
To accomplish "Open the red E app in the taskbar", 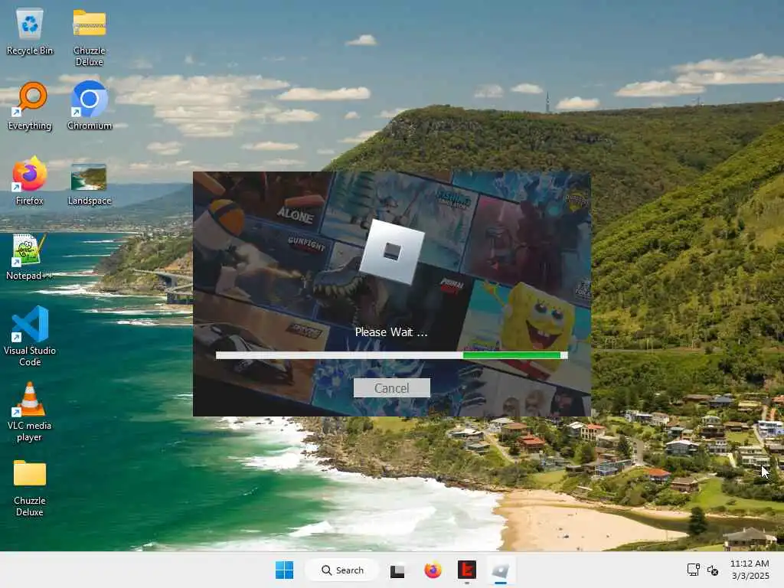I will 466,570.
